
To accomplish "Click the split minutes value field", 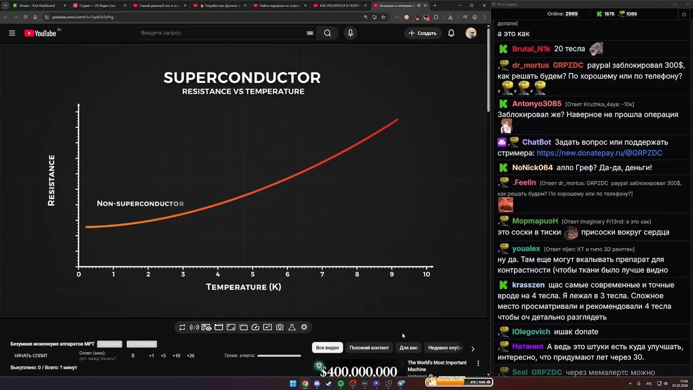I will click(x=133, y=356).
